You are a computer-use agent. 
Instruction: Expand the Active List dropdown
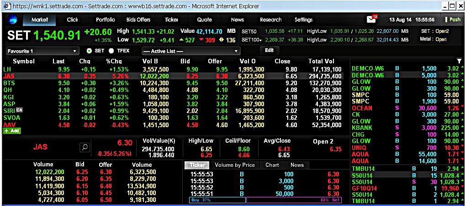[191, 51]
